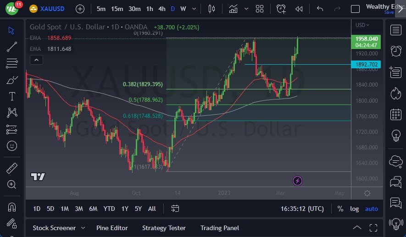Image resolution: width=406 pixels, height=237 pixels.
Task: Collapse the indicator legend chevron
Action: [x=37, y=60]
